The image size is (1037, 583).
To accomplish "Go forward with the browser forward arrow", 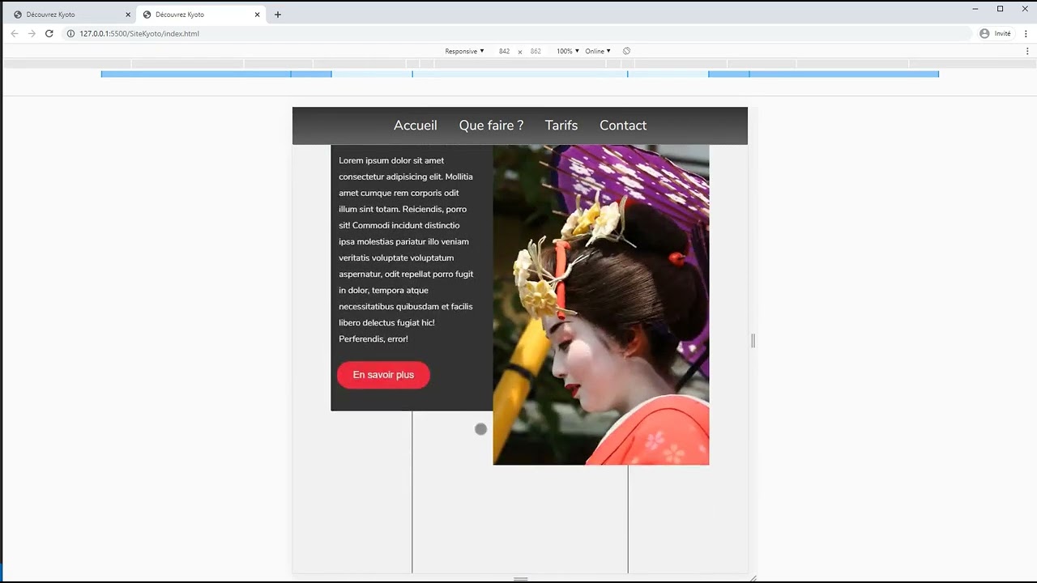I will [32, 33].
